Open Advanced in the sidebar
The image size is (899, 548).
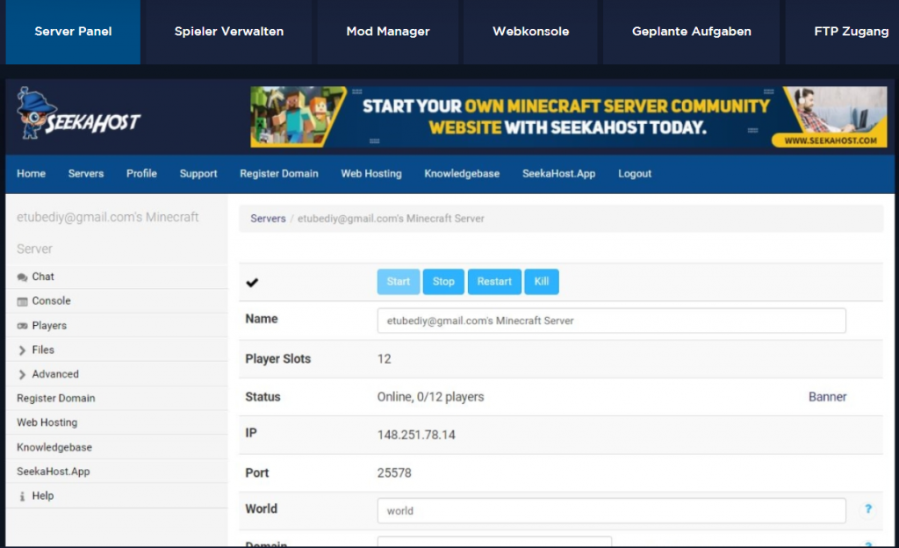55,374
